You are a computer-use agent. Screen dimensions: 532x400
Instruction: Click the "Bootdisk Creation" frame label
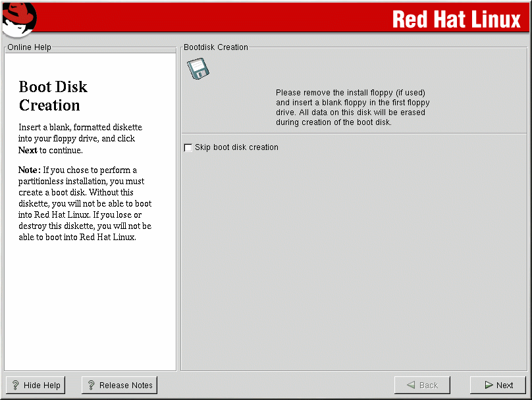point(215,47)
